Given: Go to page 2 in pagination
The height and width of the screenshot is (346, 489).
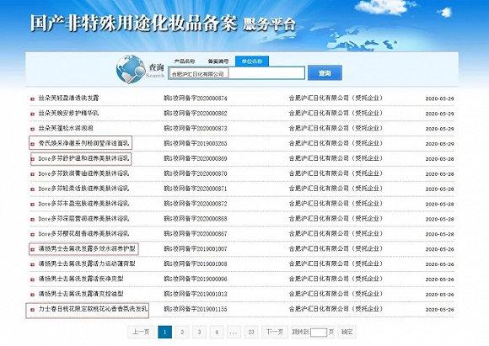Looking at the screenshot, I should tap(182, 332).
